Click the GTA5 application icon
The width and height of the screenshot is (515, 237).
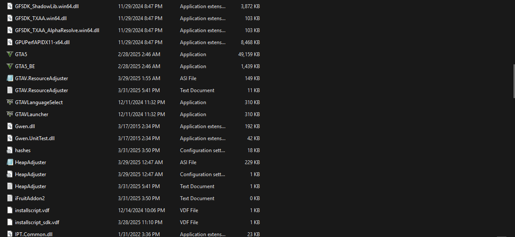[10, 54]
